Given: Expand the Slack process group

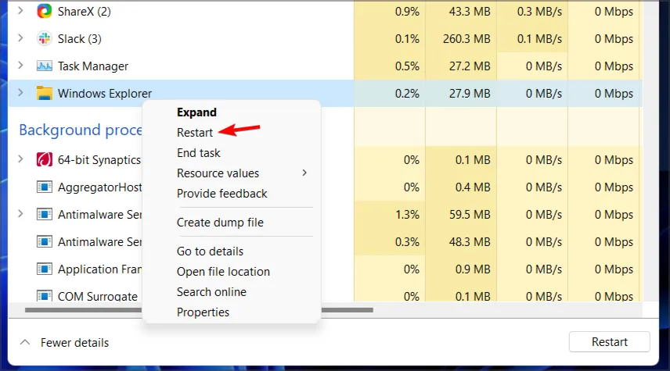Looking at the screenshot, I should click(20, 38).
